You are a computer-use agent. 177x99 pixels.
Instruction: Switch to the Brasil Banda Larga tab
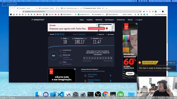point(71,8)
